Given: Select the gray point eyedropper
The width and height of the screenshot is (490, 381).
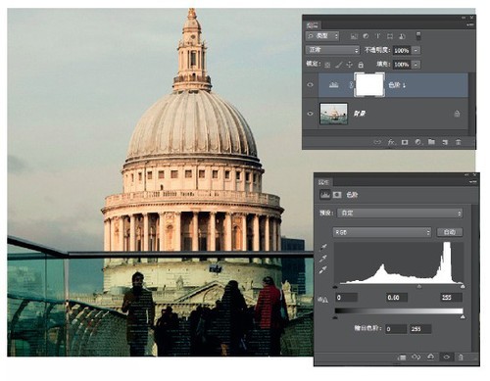Looking at the screenshot, I should pos(323,260).
